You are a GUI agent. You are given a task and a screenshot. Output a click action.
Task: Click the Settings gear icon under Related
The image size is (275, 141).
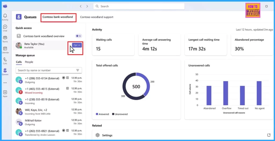tap(97, 135)
